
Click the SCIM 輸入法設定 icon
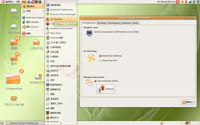(x=48, y=42)
